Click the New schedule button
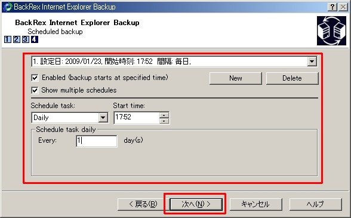This screenshot has height=218, width=351. pyautogui.click(x=235, y=78)
